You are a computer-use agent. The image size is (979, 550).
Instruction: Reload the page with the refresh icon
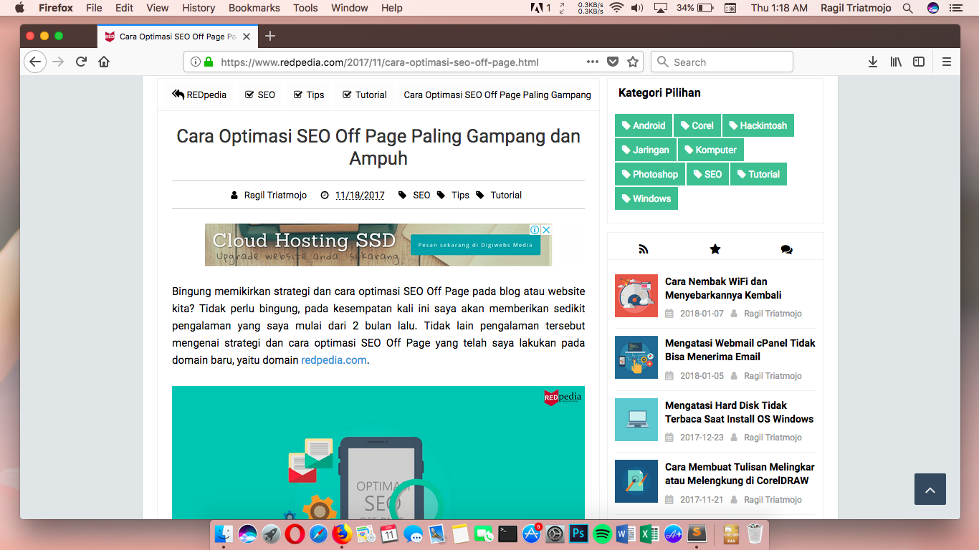[80, 62]
